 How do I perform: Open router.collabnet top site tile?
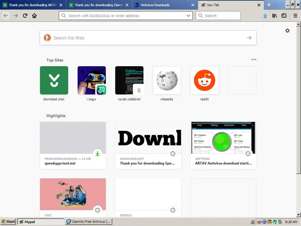pos(129,80)
